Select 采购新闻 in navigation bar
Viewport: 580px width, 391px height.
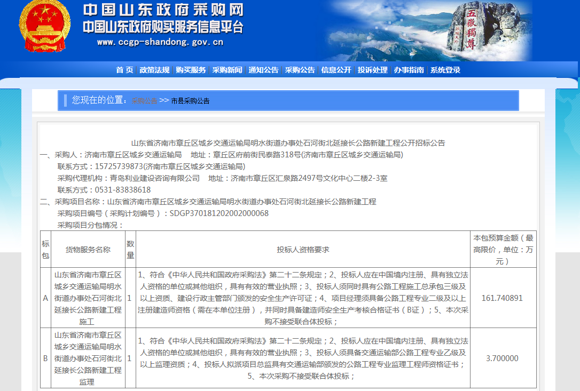point(227,70)
